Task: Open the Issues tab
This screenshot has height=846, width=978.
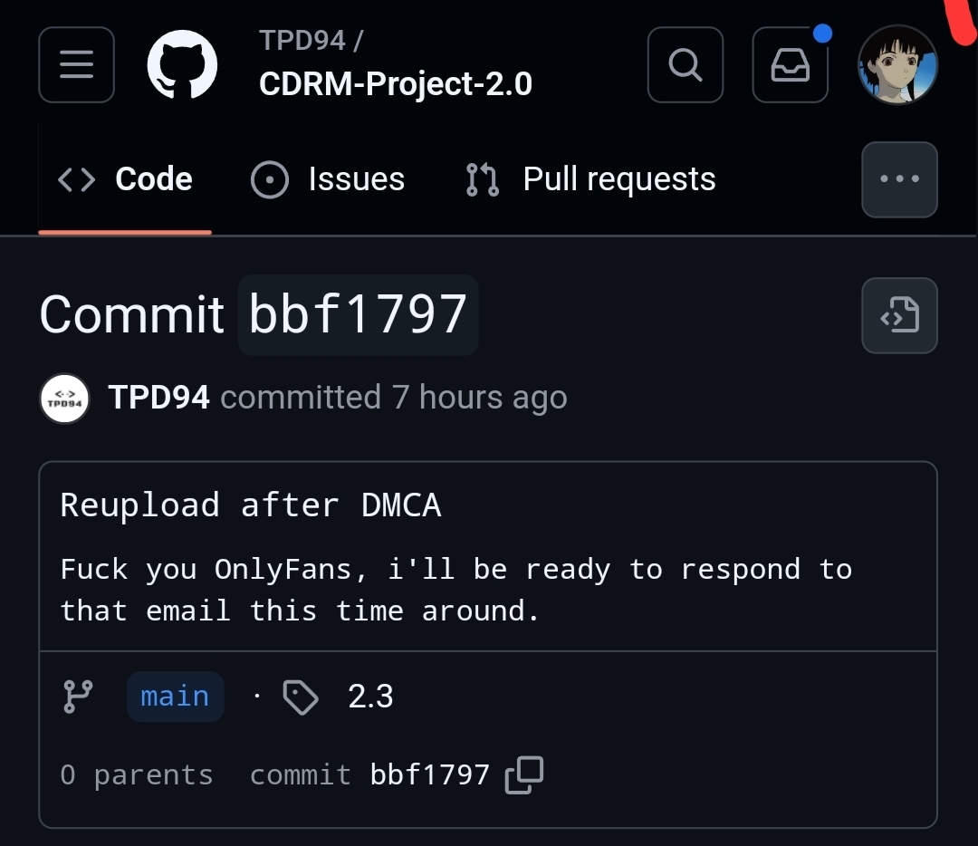Action: tap(328, 179)
